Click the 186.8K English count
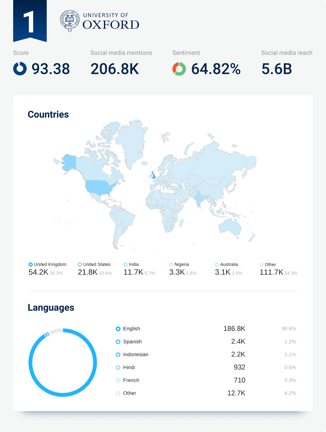The width and height of the screenshot is (326, 432). click(235, 329)
